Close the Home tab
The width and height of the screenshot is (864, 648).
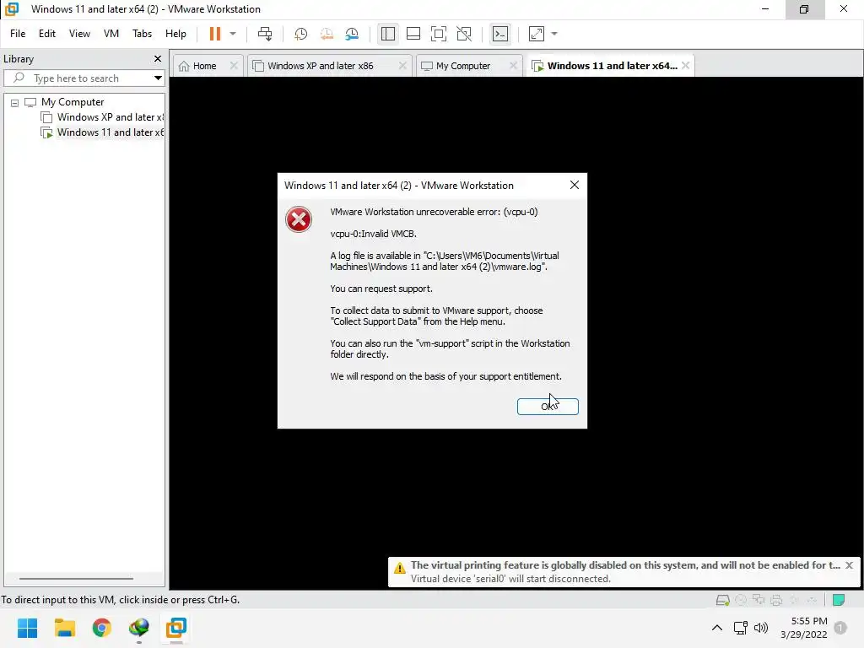(235, 66)
